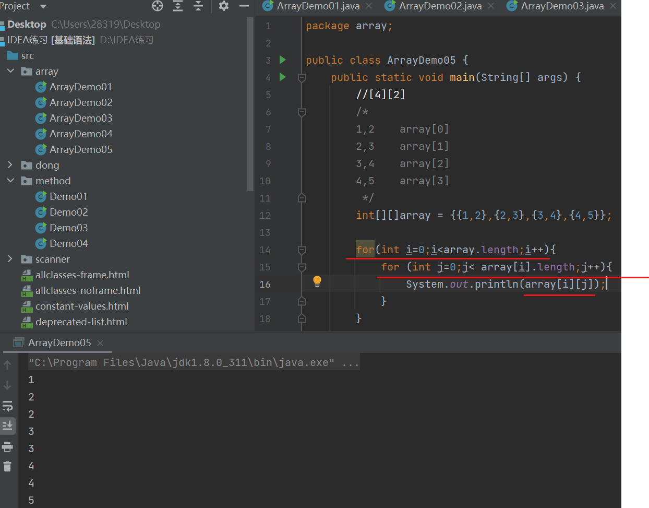This screenshot has height=508, width=649.
Task: Click line number 12 in the gutter
Action: tap(265, 215)
